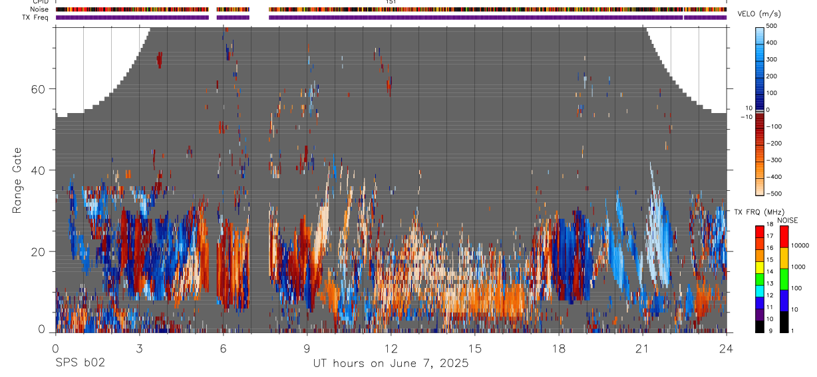Click the cyan segment of TX FRQ colorbar
The image size is (817, 377).
(x=760, y=290)
